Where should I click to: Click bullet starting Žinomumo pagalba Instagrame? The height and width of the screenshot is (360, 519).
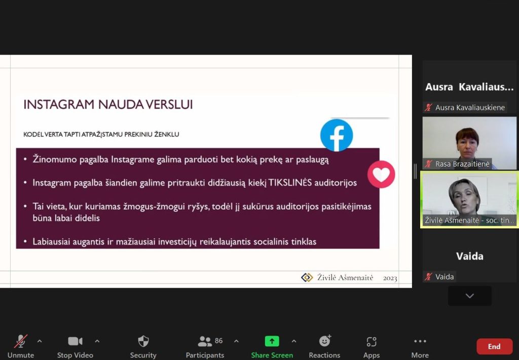(181, 159)
